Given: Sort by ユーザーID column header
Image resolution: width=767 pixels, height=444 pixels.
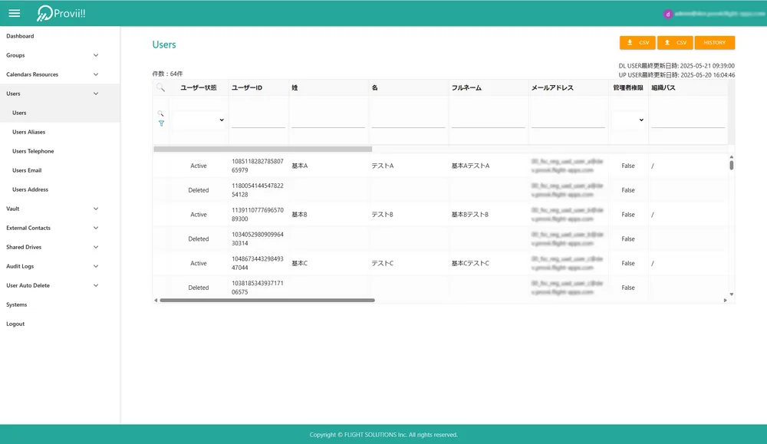Looking at the screenshot, I should (247, 87).
